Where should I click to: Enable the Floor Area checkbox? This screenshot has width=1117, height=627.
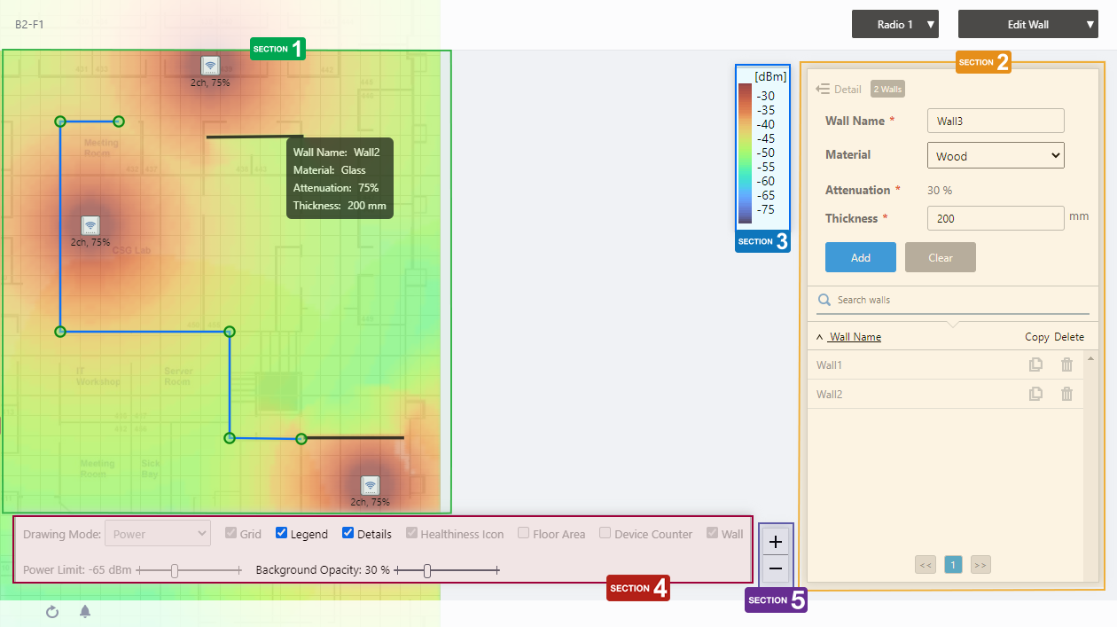524,534
